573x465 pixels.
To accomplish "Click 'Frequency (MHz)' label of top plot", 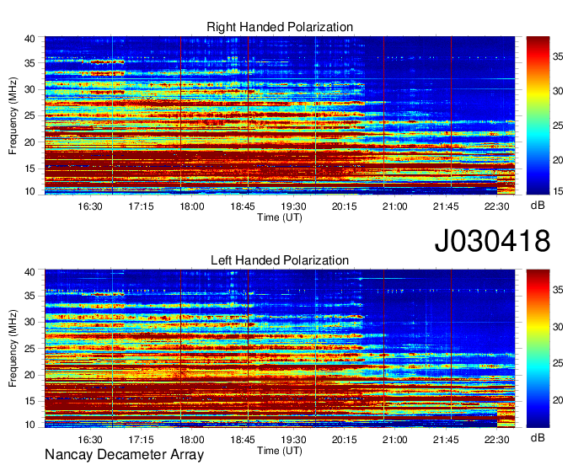I will coord(13,115).
